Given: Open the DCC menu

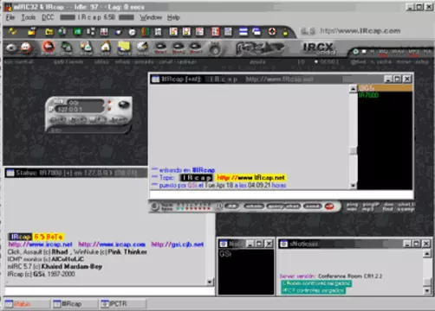Looking at the screenshot, I should 48,17.
